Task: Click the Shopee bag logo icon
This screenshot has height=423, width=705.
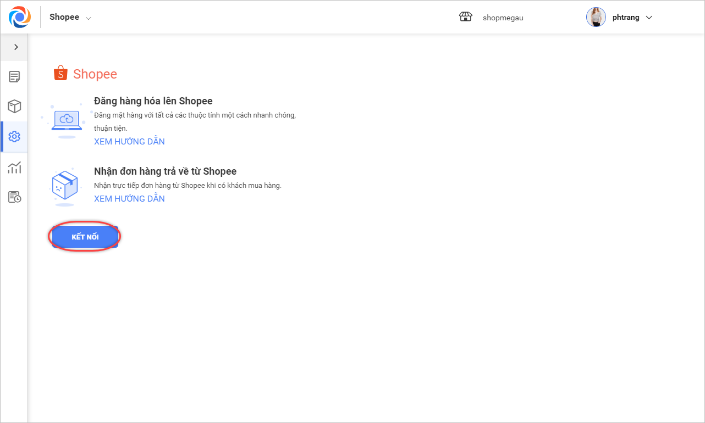Action: (60, 73)
